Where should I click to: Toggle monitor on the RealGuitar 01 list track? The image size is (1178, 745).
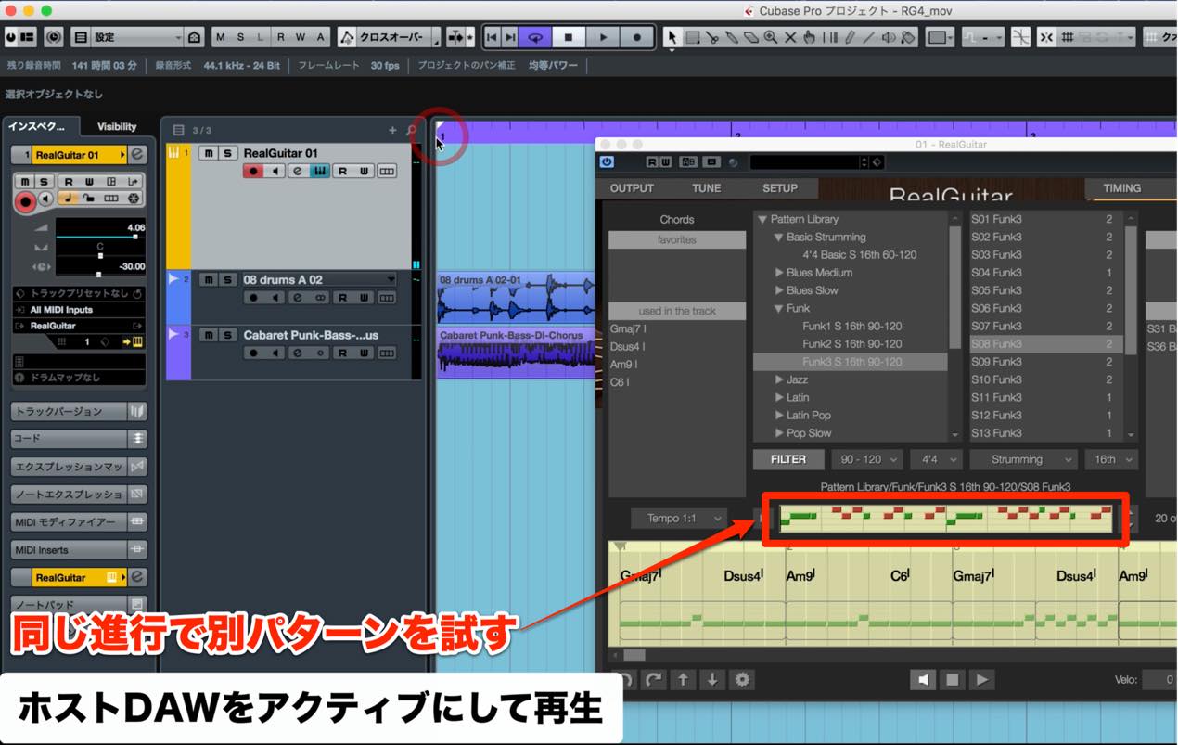(x=275, y=171)
